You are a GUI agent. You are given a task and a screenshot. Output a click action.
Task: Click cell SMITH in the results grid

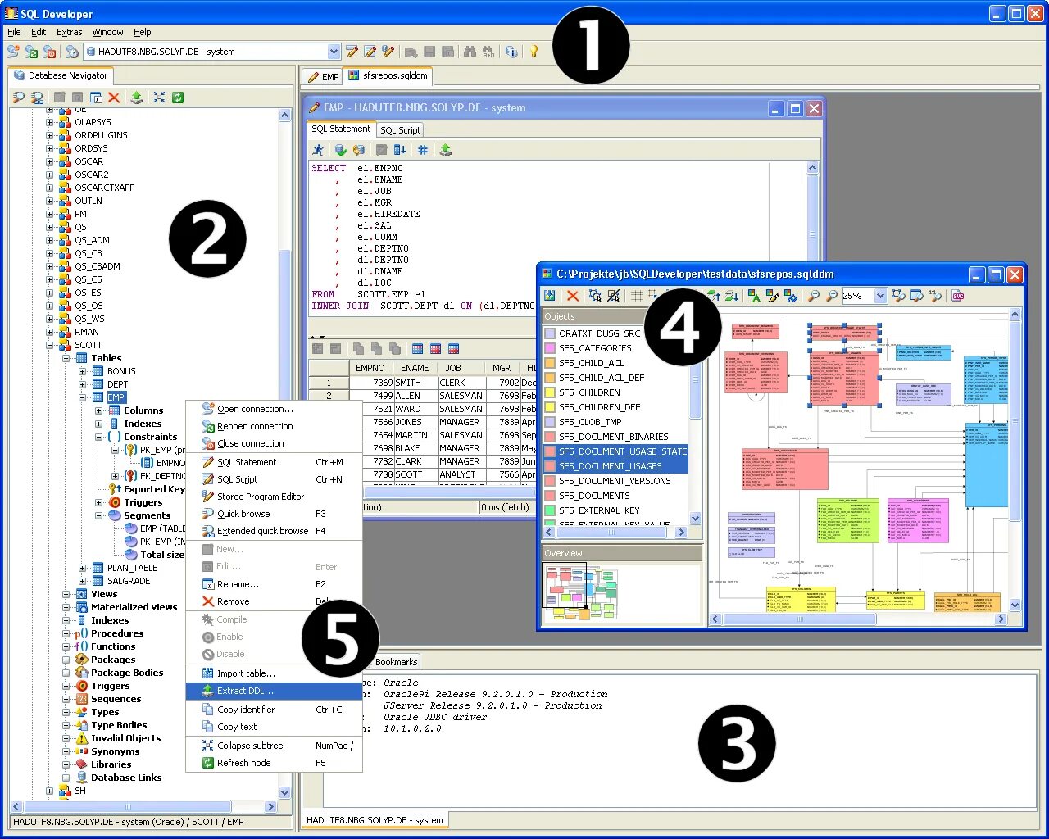[x=415, y=383]
